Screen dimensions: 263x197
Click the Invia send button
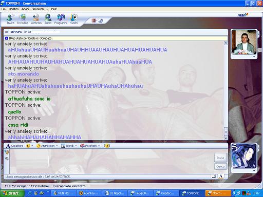220,157
